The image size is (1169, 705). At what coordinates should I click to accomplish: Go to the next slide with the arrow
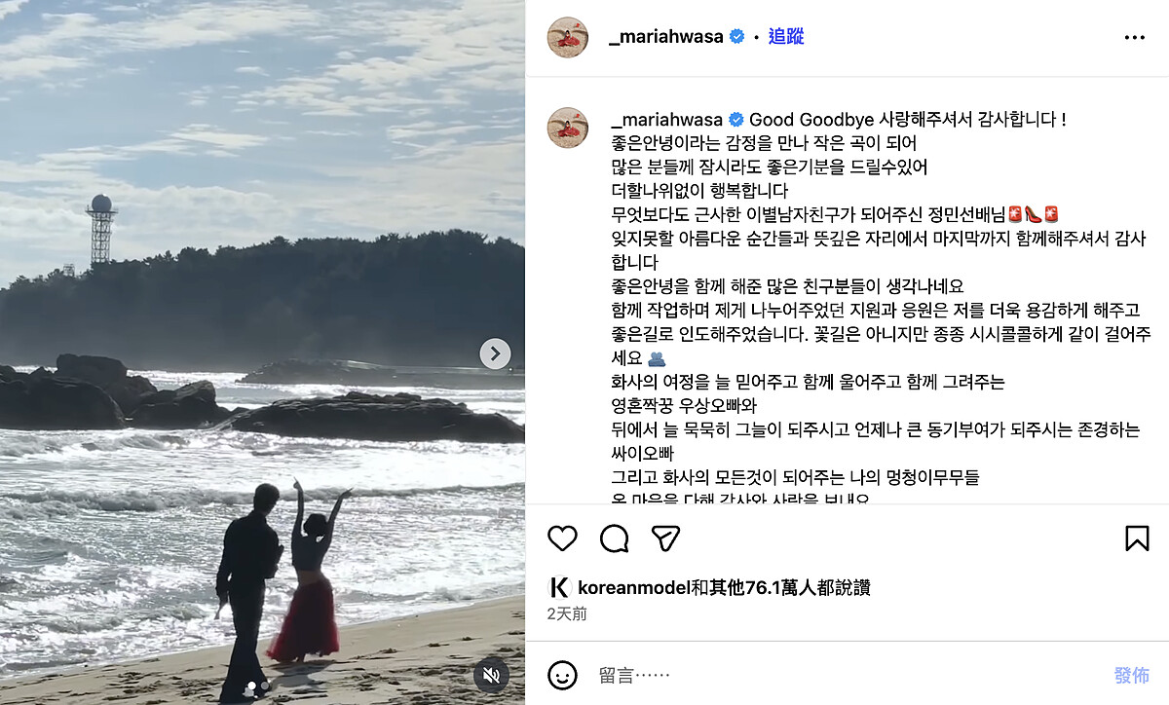(x=495, y=353)
